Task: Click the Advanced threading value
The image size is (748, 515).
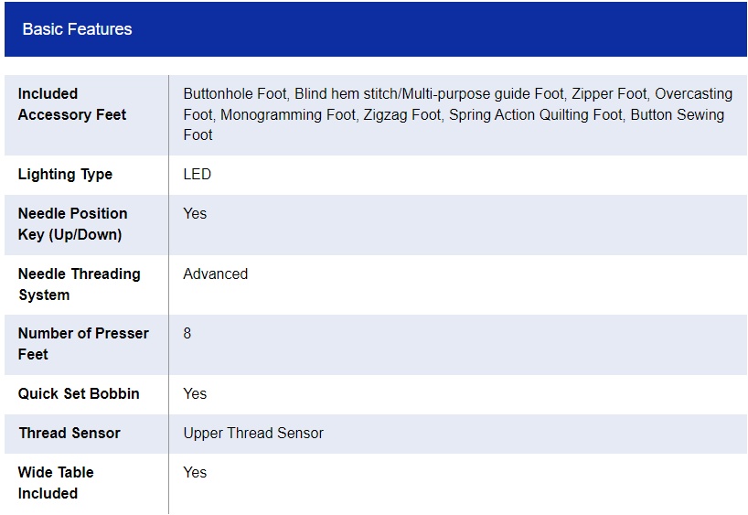Action: (215, 274)
